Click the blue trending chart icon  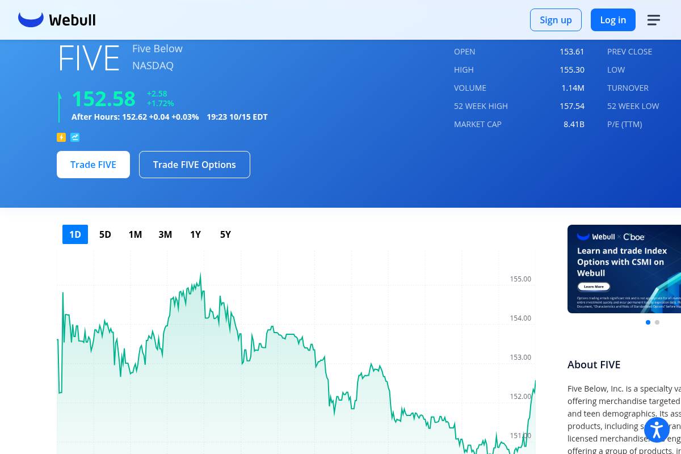75,137
